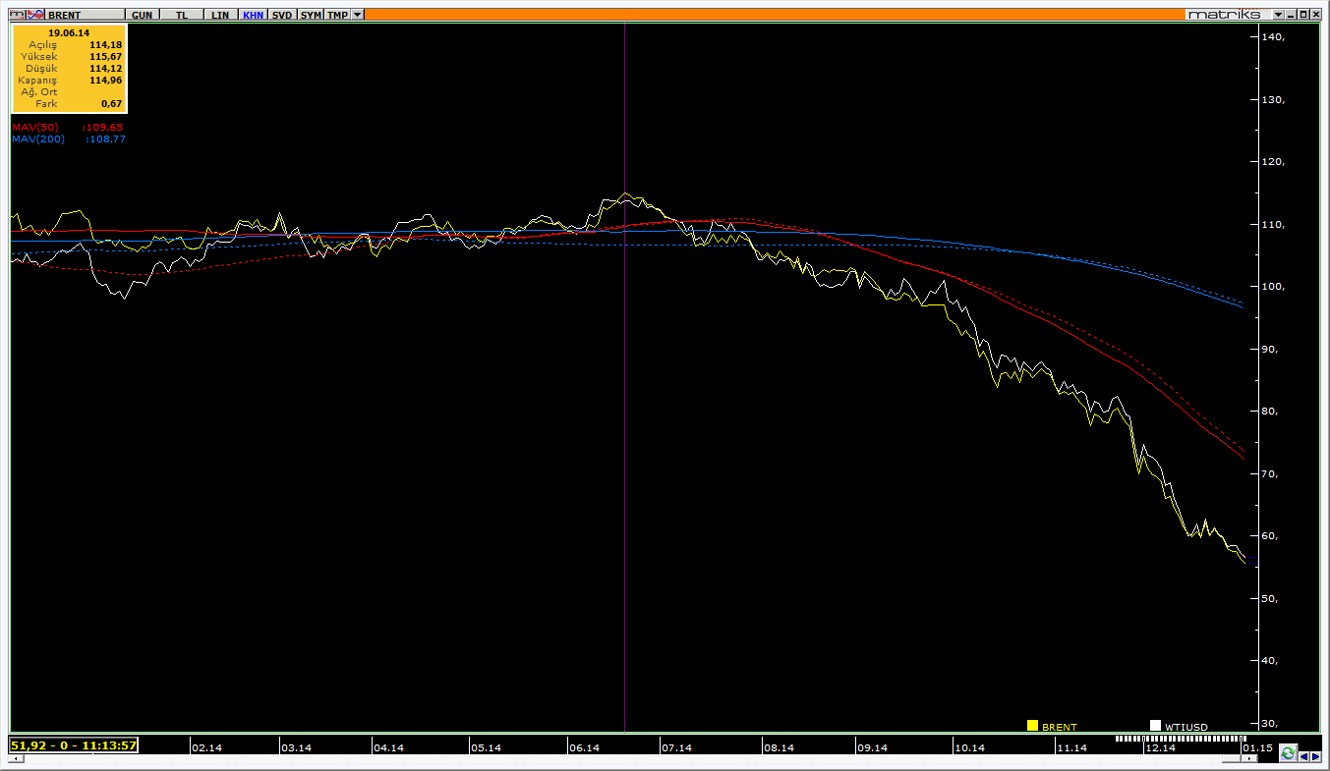Click the 02.14 date axis label

point(206,747)
